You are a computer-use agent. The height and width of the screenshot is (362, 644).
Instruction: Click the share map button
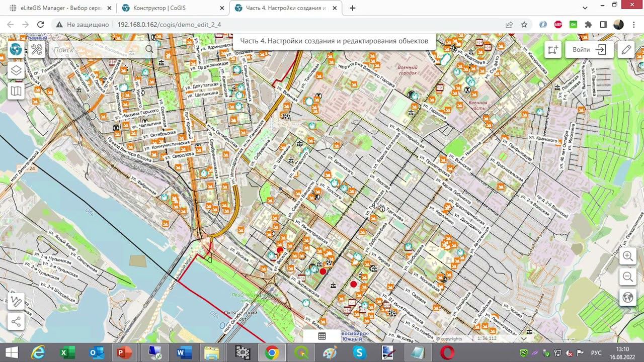tap(16, 322)
